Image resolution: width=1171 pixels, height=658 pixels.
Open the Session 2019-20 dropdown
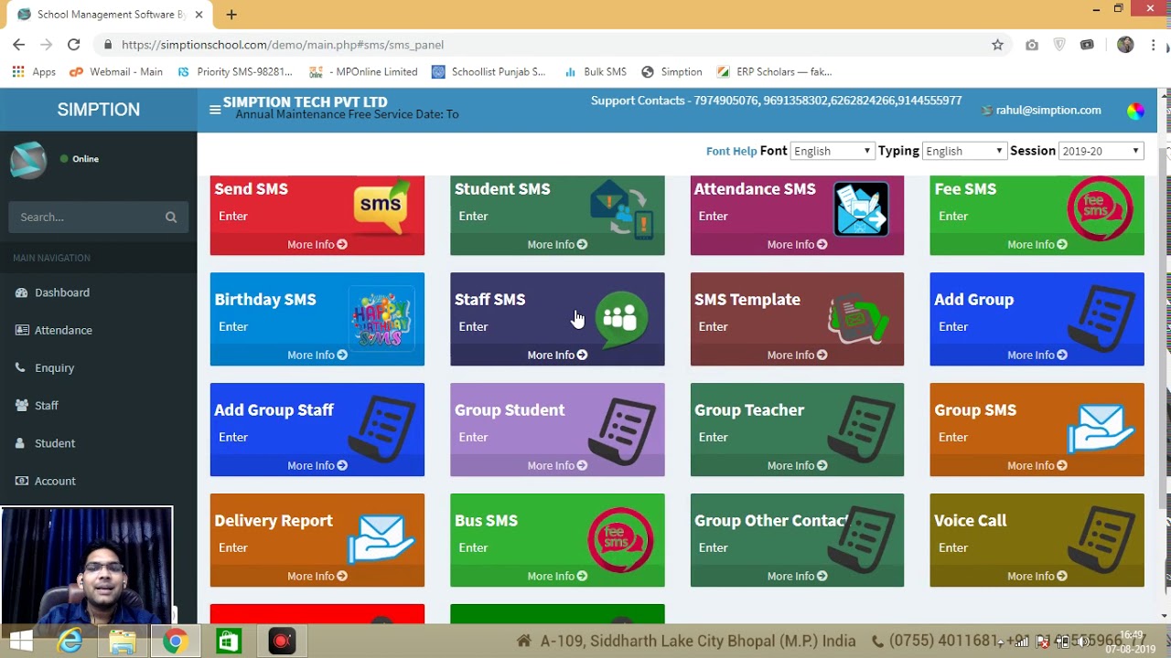click(x=1101, y=151)
